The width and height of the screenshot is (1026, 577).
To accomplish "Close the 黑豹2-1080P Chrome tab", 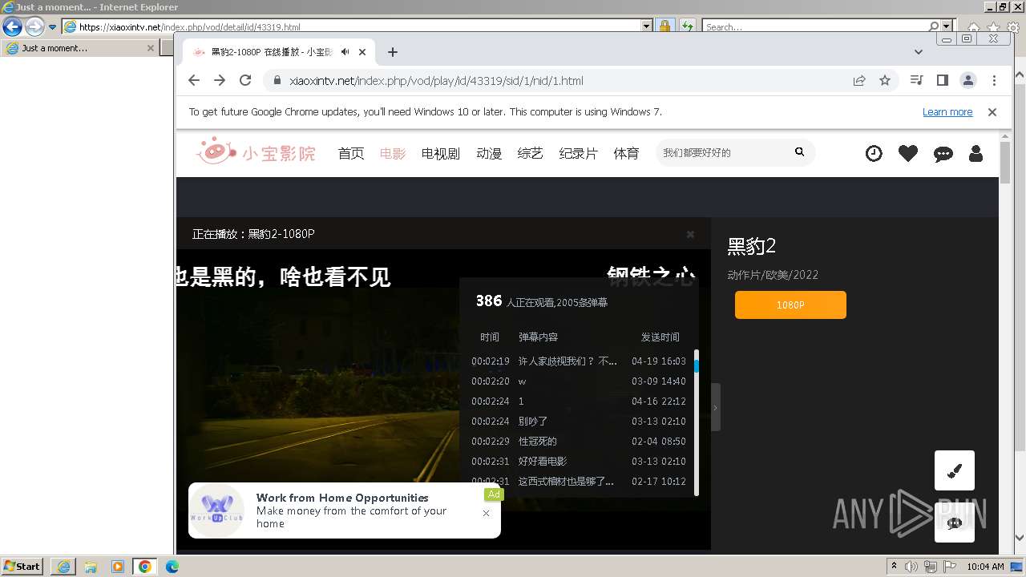I will (362, 52).
